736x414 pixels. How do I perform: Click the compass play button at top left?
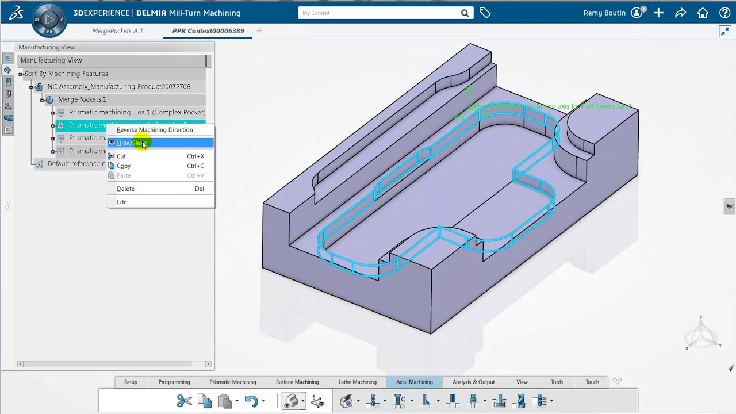click(49, 20)
